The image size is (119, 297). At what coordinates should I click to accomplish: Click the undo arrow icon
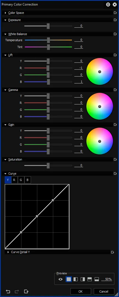[8, 291]
